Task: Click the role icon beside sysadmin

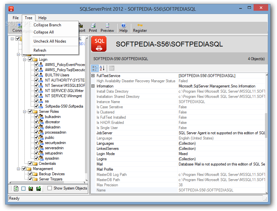Action: coord(41,158)
